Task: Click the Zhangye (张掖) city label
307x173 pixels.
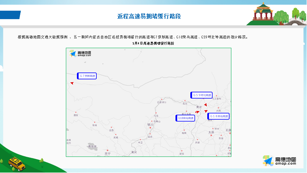Action: point(95,125)
